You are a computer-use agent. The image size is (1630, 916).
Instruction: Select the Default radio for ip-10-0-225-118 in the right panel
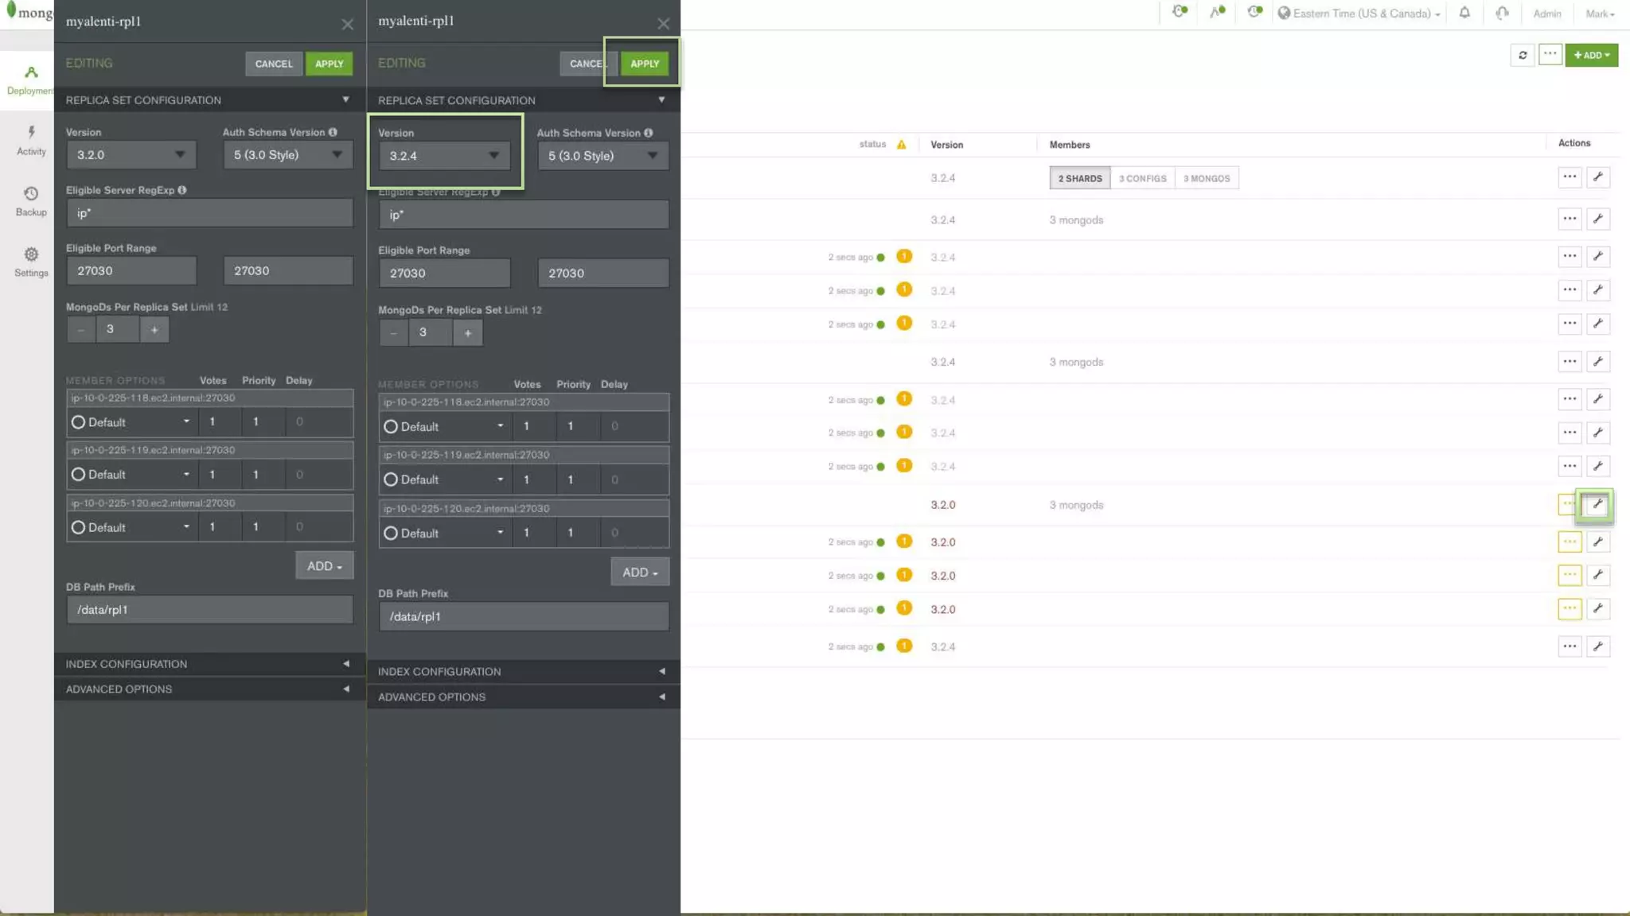[x=391, y=427]
